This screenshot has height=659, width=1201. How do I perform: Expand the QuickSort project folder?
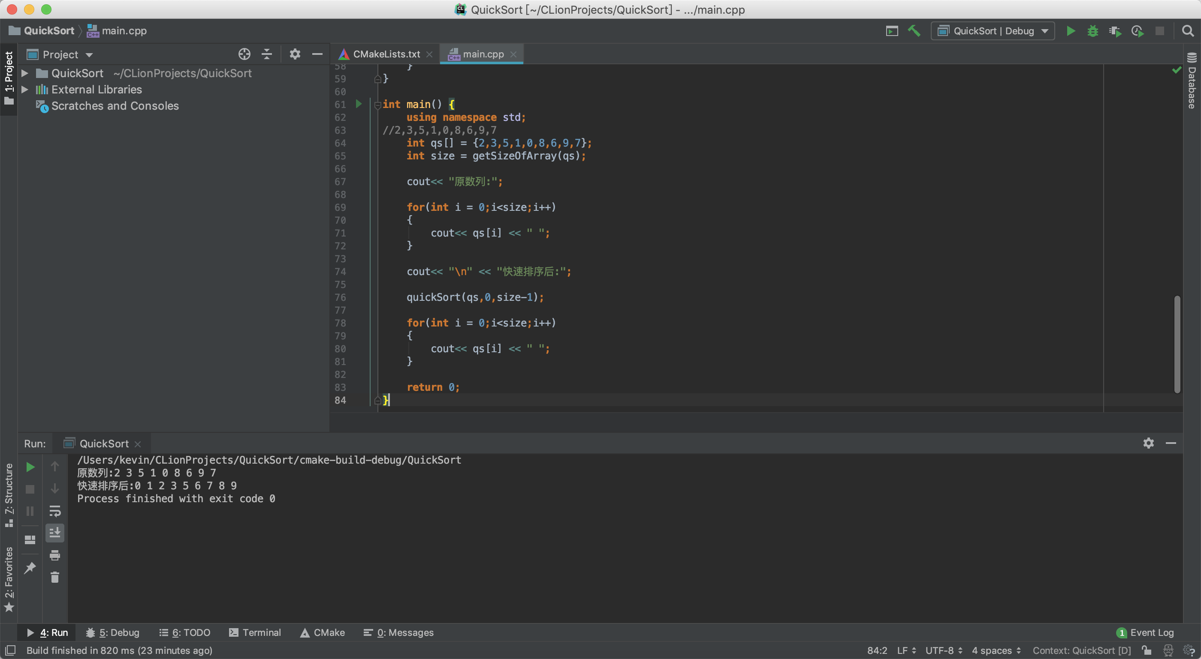[25, 73]
